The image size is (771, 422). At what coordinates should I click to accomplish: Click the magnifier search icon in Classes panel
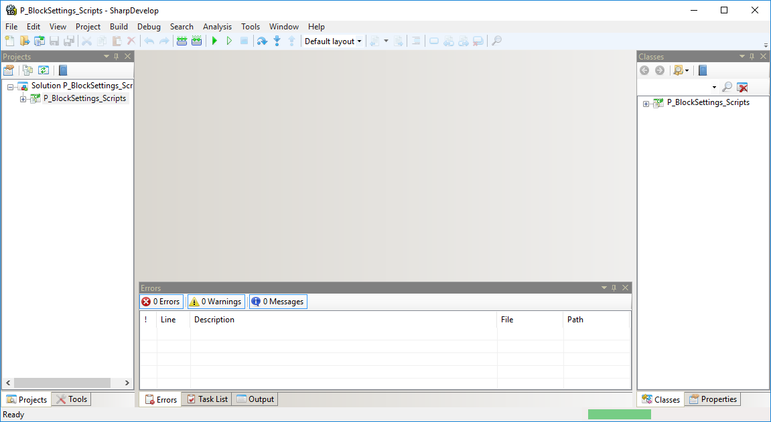coord(727,88)
